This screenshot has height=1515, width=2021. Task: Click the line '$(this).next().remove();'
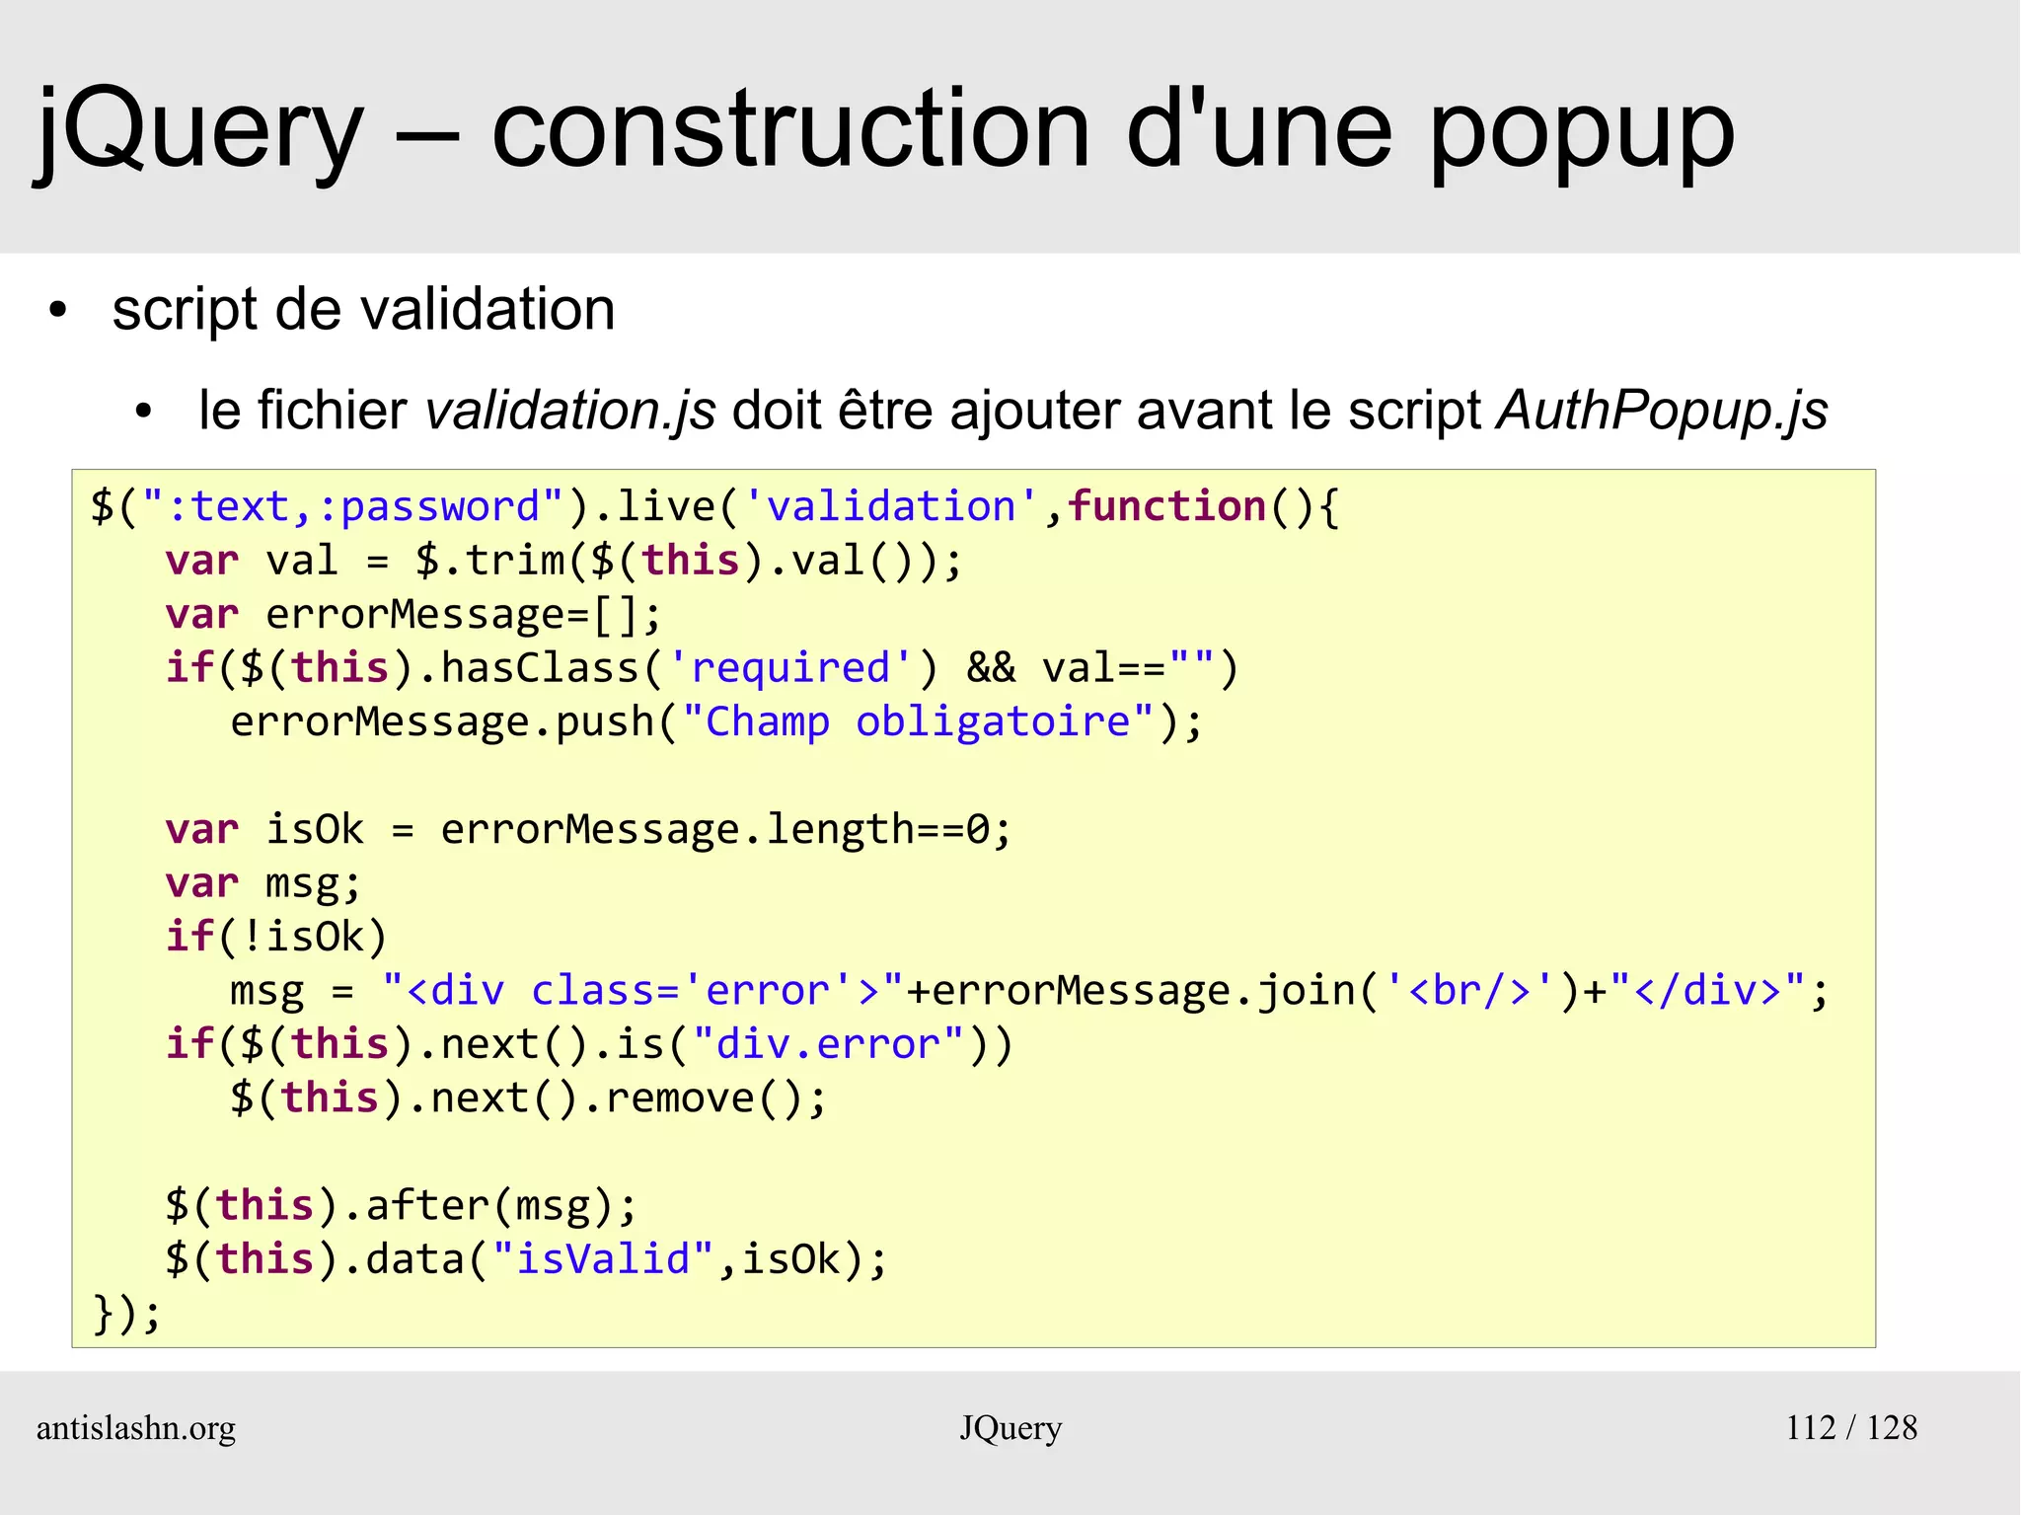[x=528, y=1098]
